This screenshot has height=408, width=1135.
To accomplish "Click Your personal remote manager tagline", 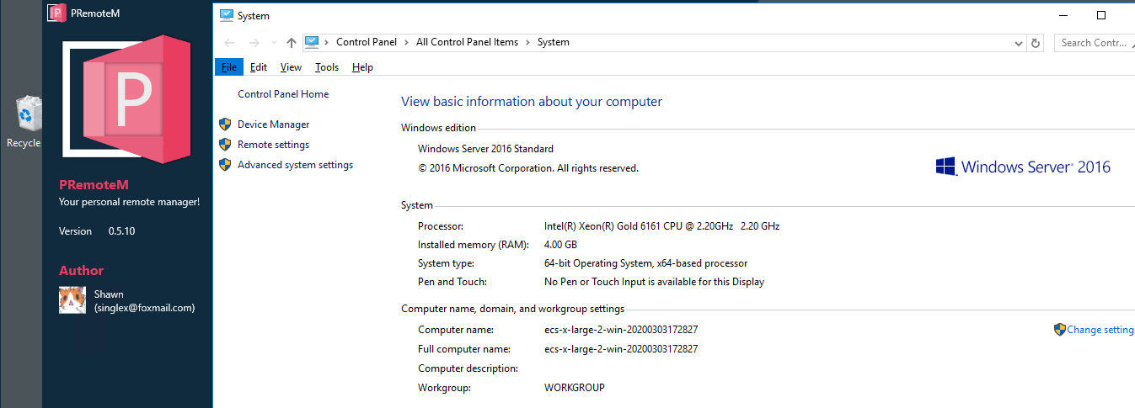I will tap(129, 202).
